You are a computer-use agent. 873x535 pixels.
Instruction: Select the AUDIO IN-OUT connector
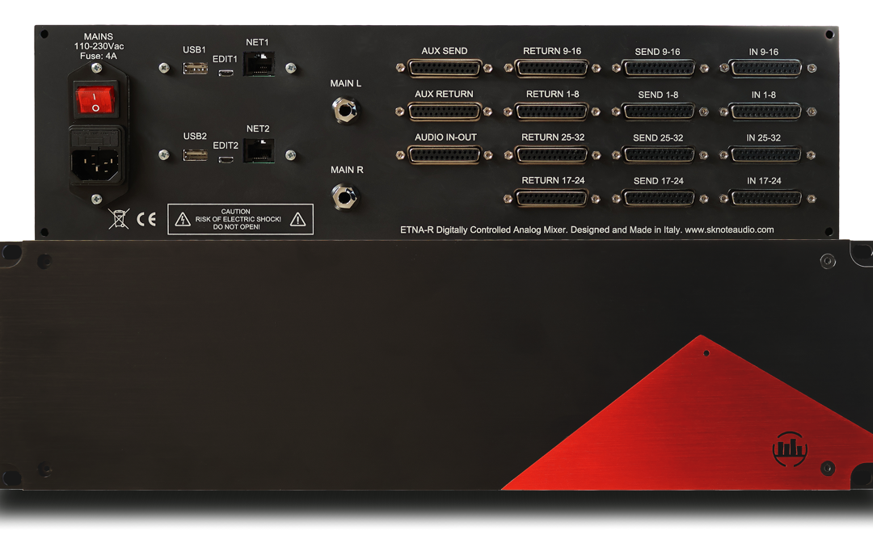(445, 155)
